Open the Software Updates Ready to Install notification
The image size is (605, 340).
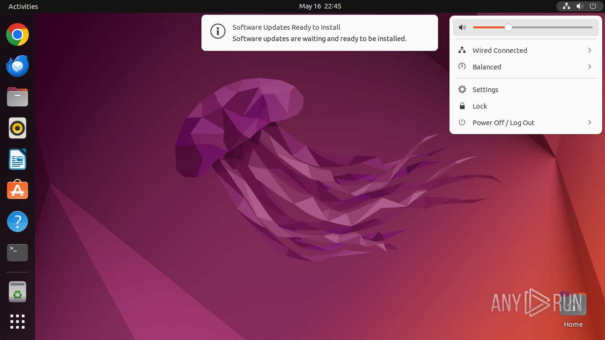(x=320, y=33)
